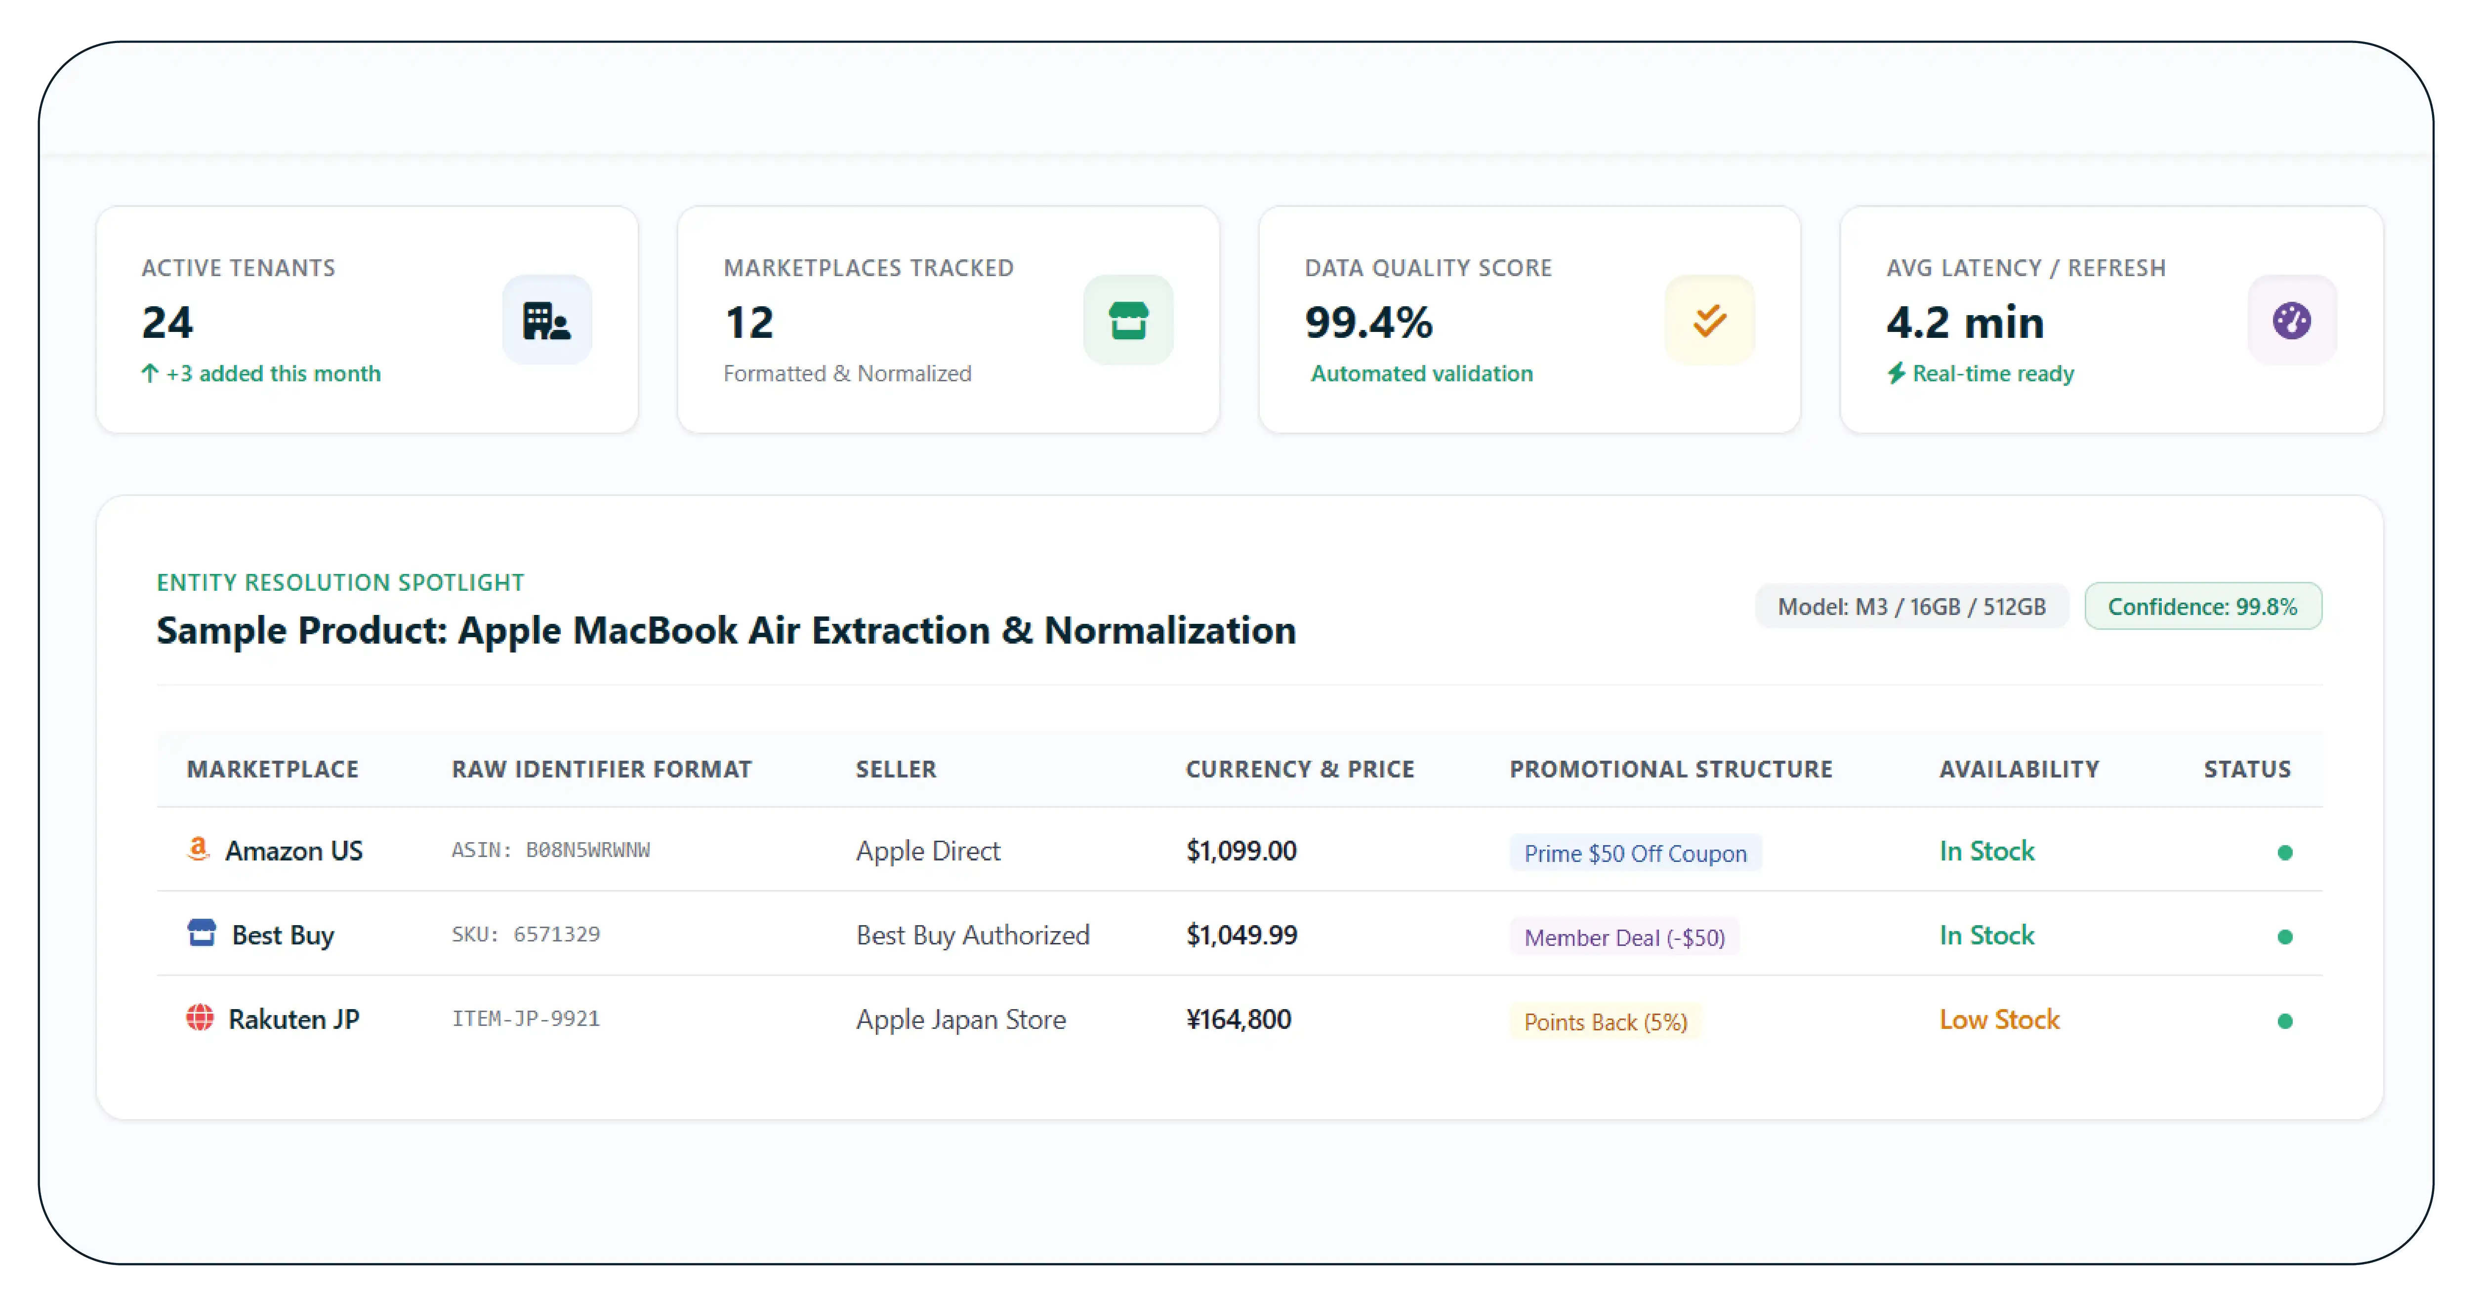Click the $1,049.99 price

click(x=1242, y=936)
